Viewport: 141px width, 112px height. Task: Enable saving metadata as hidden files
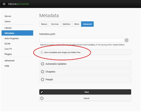42,52
